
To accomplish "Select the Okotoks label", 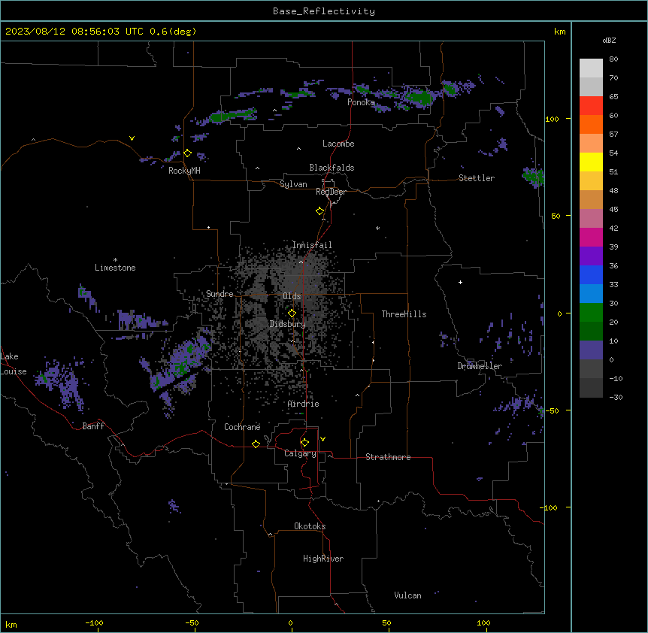I will coord(310,526).
